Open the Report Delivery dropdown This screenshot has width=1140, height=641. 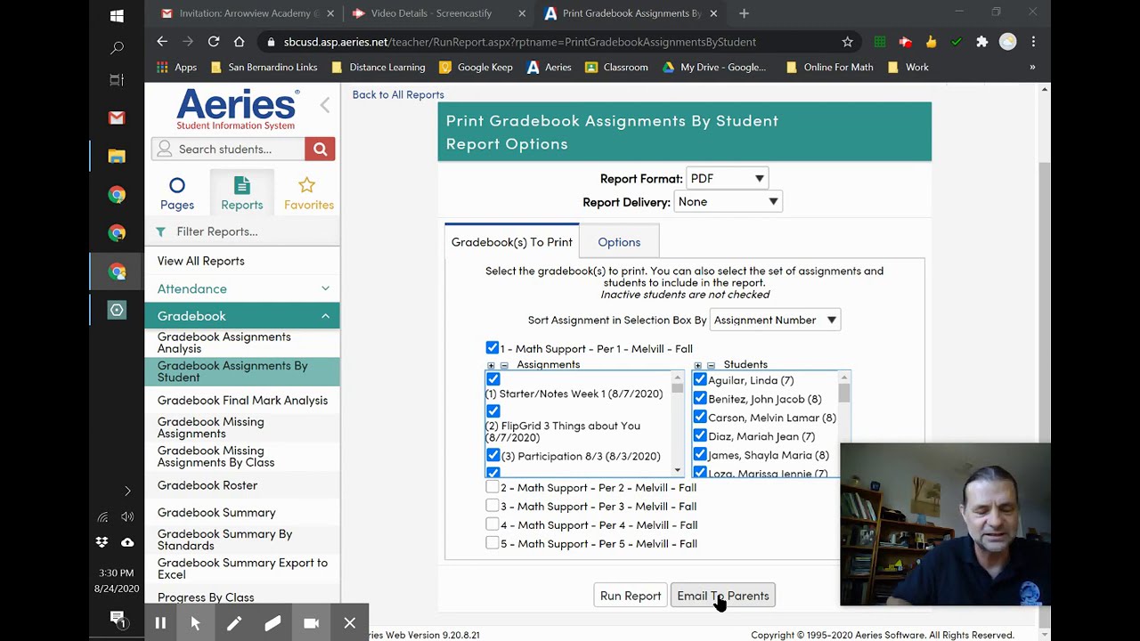(x=728, y=201)
